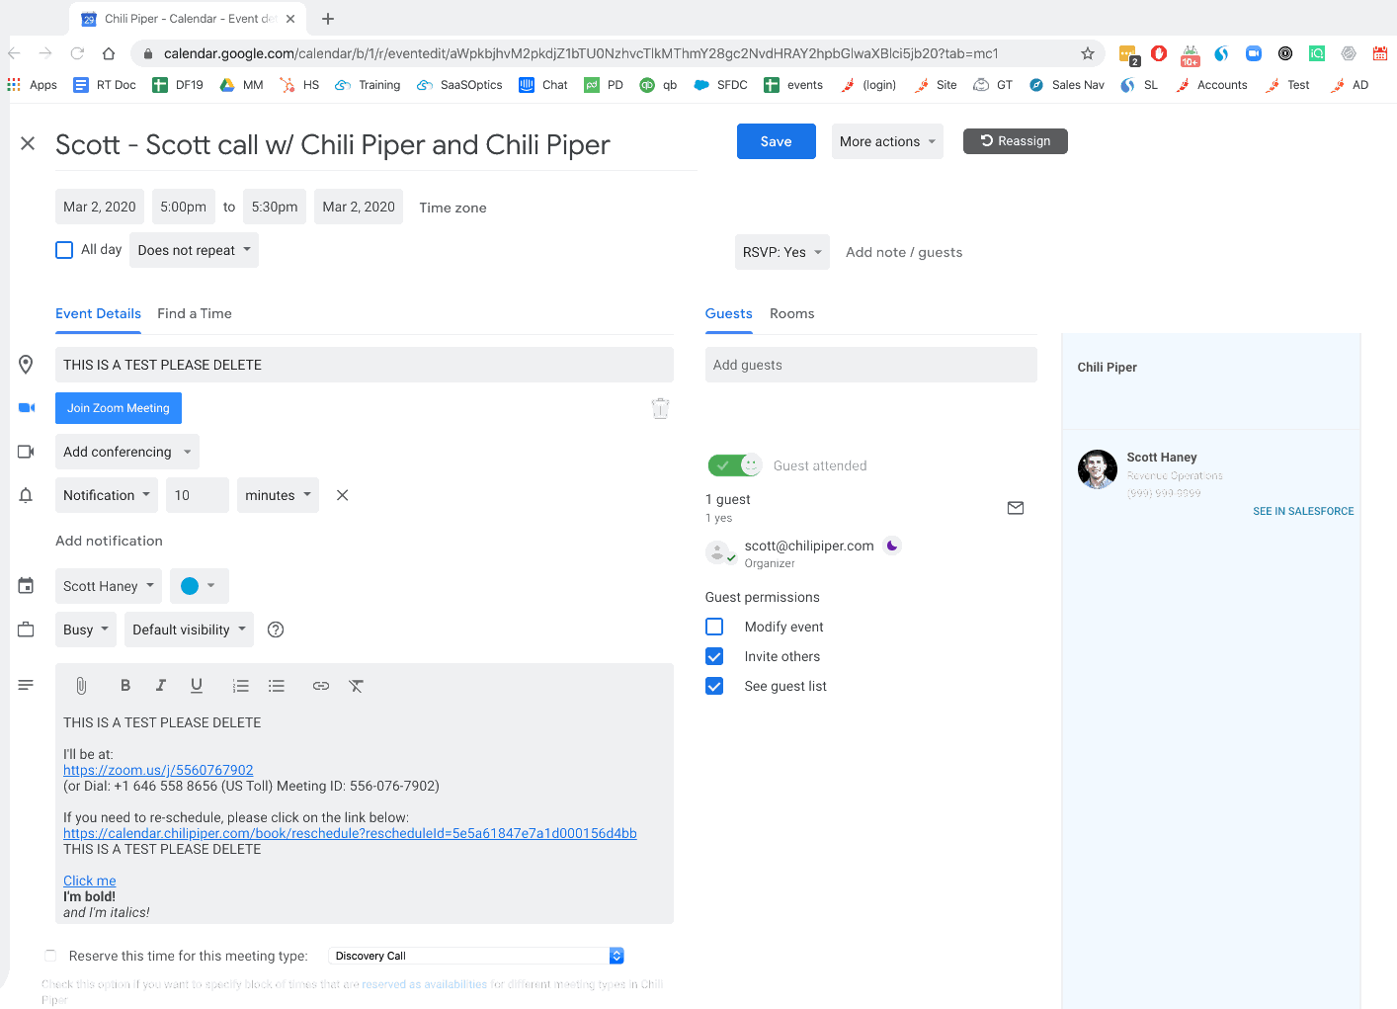The height and width of the screenshot is (1009, 1397).
Task: Switch to the Rooms tab
Action: tap(792, 313)
